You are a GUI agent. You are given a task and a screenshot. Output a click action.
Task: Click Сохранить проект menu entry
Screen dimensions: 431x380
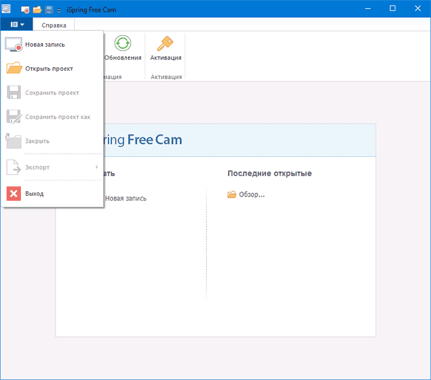(52, 92)
